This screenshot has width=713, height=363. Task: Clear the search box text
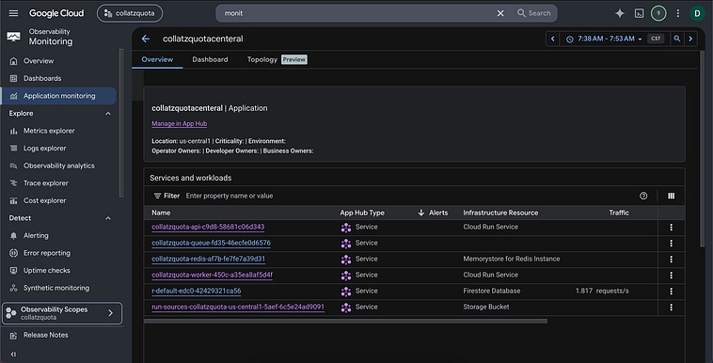point(500,13)
